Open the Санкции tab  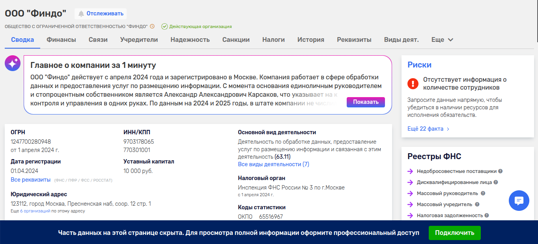[x=236, y=39]
